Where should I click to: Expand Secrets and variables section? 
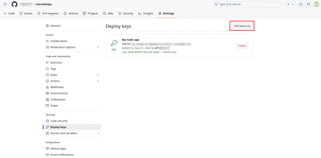pyautogui.click(x=98, y=133)
